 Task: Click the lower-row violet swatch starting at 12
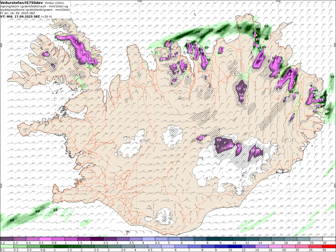(249, 246)
